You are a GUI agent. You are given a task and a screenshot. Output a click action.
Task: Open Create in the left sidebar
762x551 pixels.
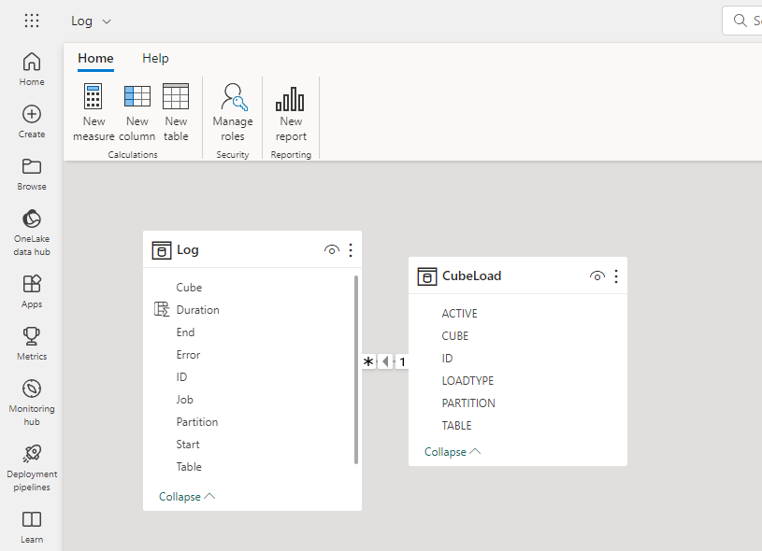(32, 121)
